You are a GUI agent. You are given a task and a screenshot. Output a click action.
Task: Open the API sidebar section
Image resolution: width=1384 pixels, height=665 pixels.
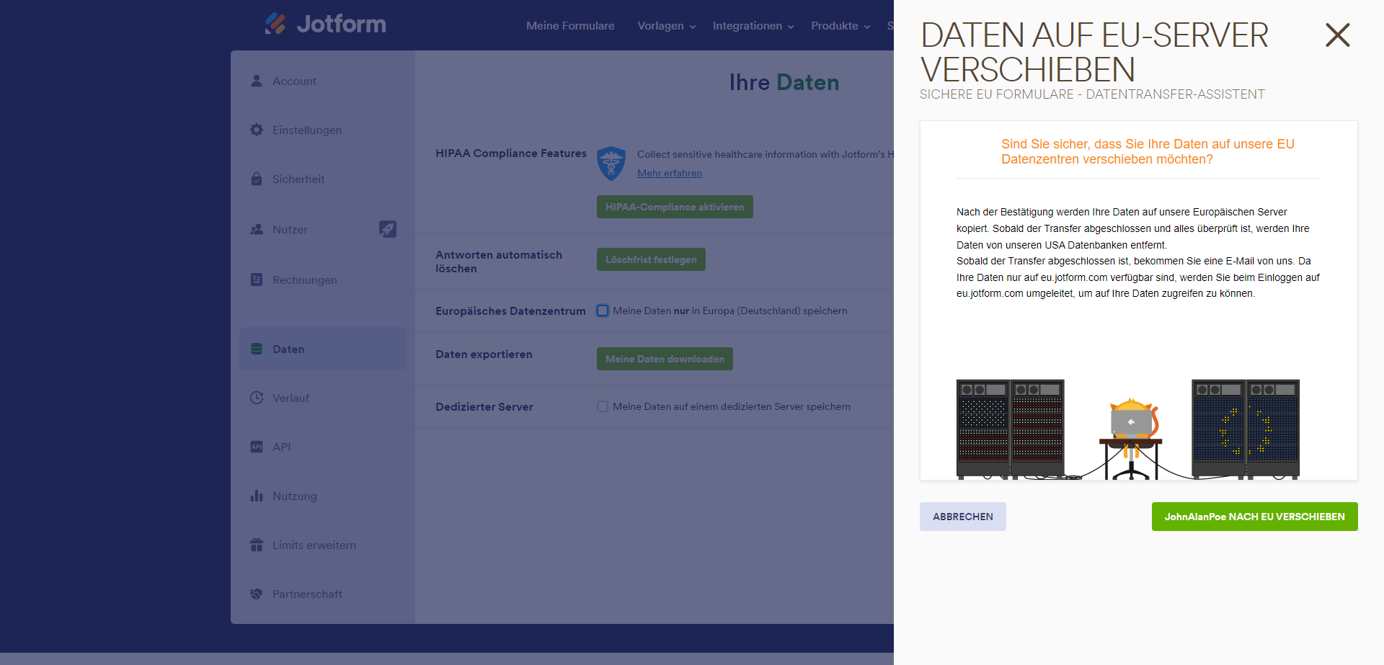323,447
